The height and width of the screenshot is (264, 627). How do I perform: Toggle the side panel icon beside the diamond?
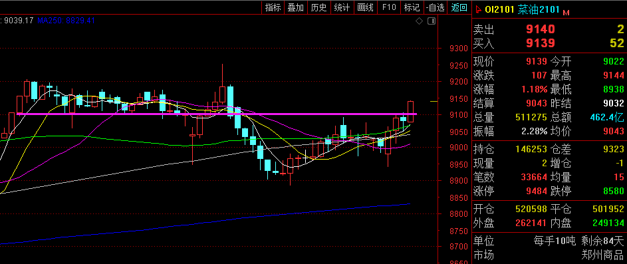tap(432, 21)
